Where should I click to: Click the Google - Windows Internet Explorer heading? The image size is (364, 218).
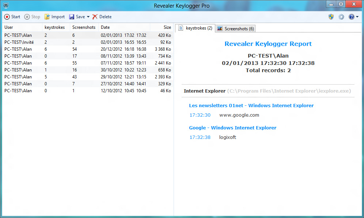tap(233, 128)
